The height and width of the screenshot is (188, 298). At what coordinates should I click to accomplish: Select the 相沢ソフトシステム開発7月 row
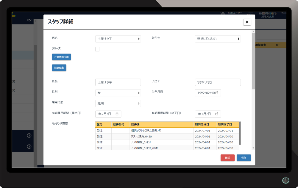(x=161, y=131)
